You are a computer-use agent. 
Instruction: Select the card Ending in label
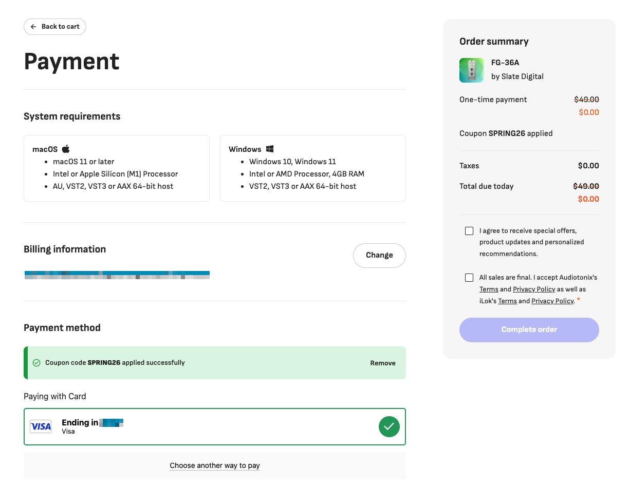(x=80, y=423)
